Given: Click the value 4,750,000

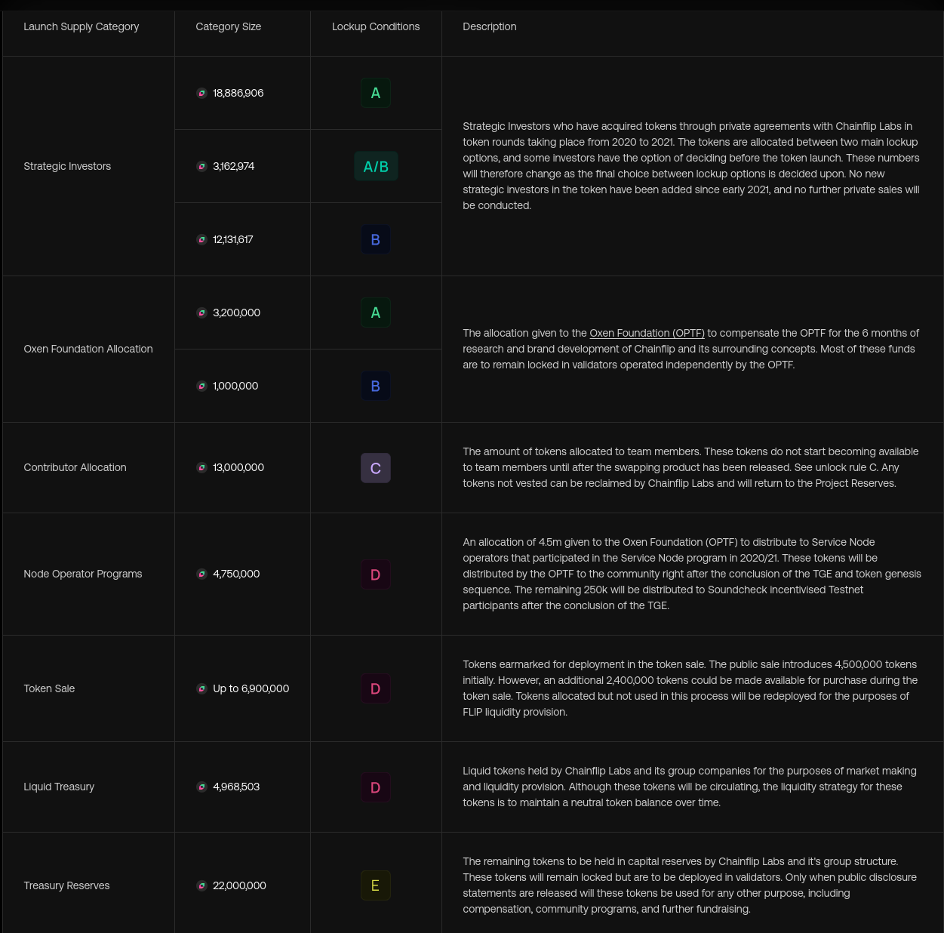Looking at the screenshot, I should pyautogui.click(x=236, y=574).
